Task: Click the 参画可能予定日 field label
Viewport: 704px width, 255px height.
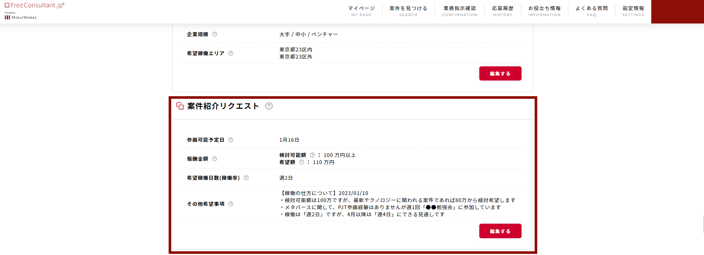Action: (x=206, y=140)
